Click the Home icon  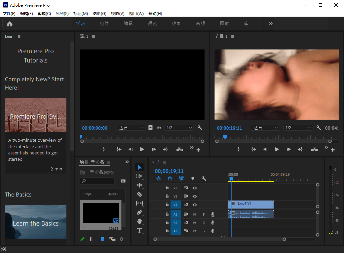(x=10, y=24)
